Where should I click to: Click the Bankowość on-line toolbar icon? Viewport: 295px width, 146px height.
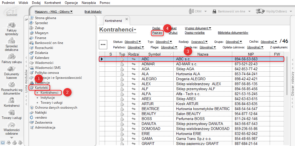[x=214, y=11]
